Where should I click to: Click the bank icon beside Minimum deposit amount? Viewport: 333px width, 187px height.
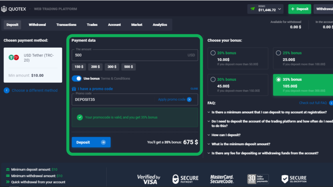[8, 169]
